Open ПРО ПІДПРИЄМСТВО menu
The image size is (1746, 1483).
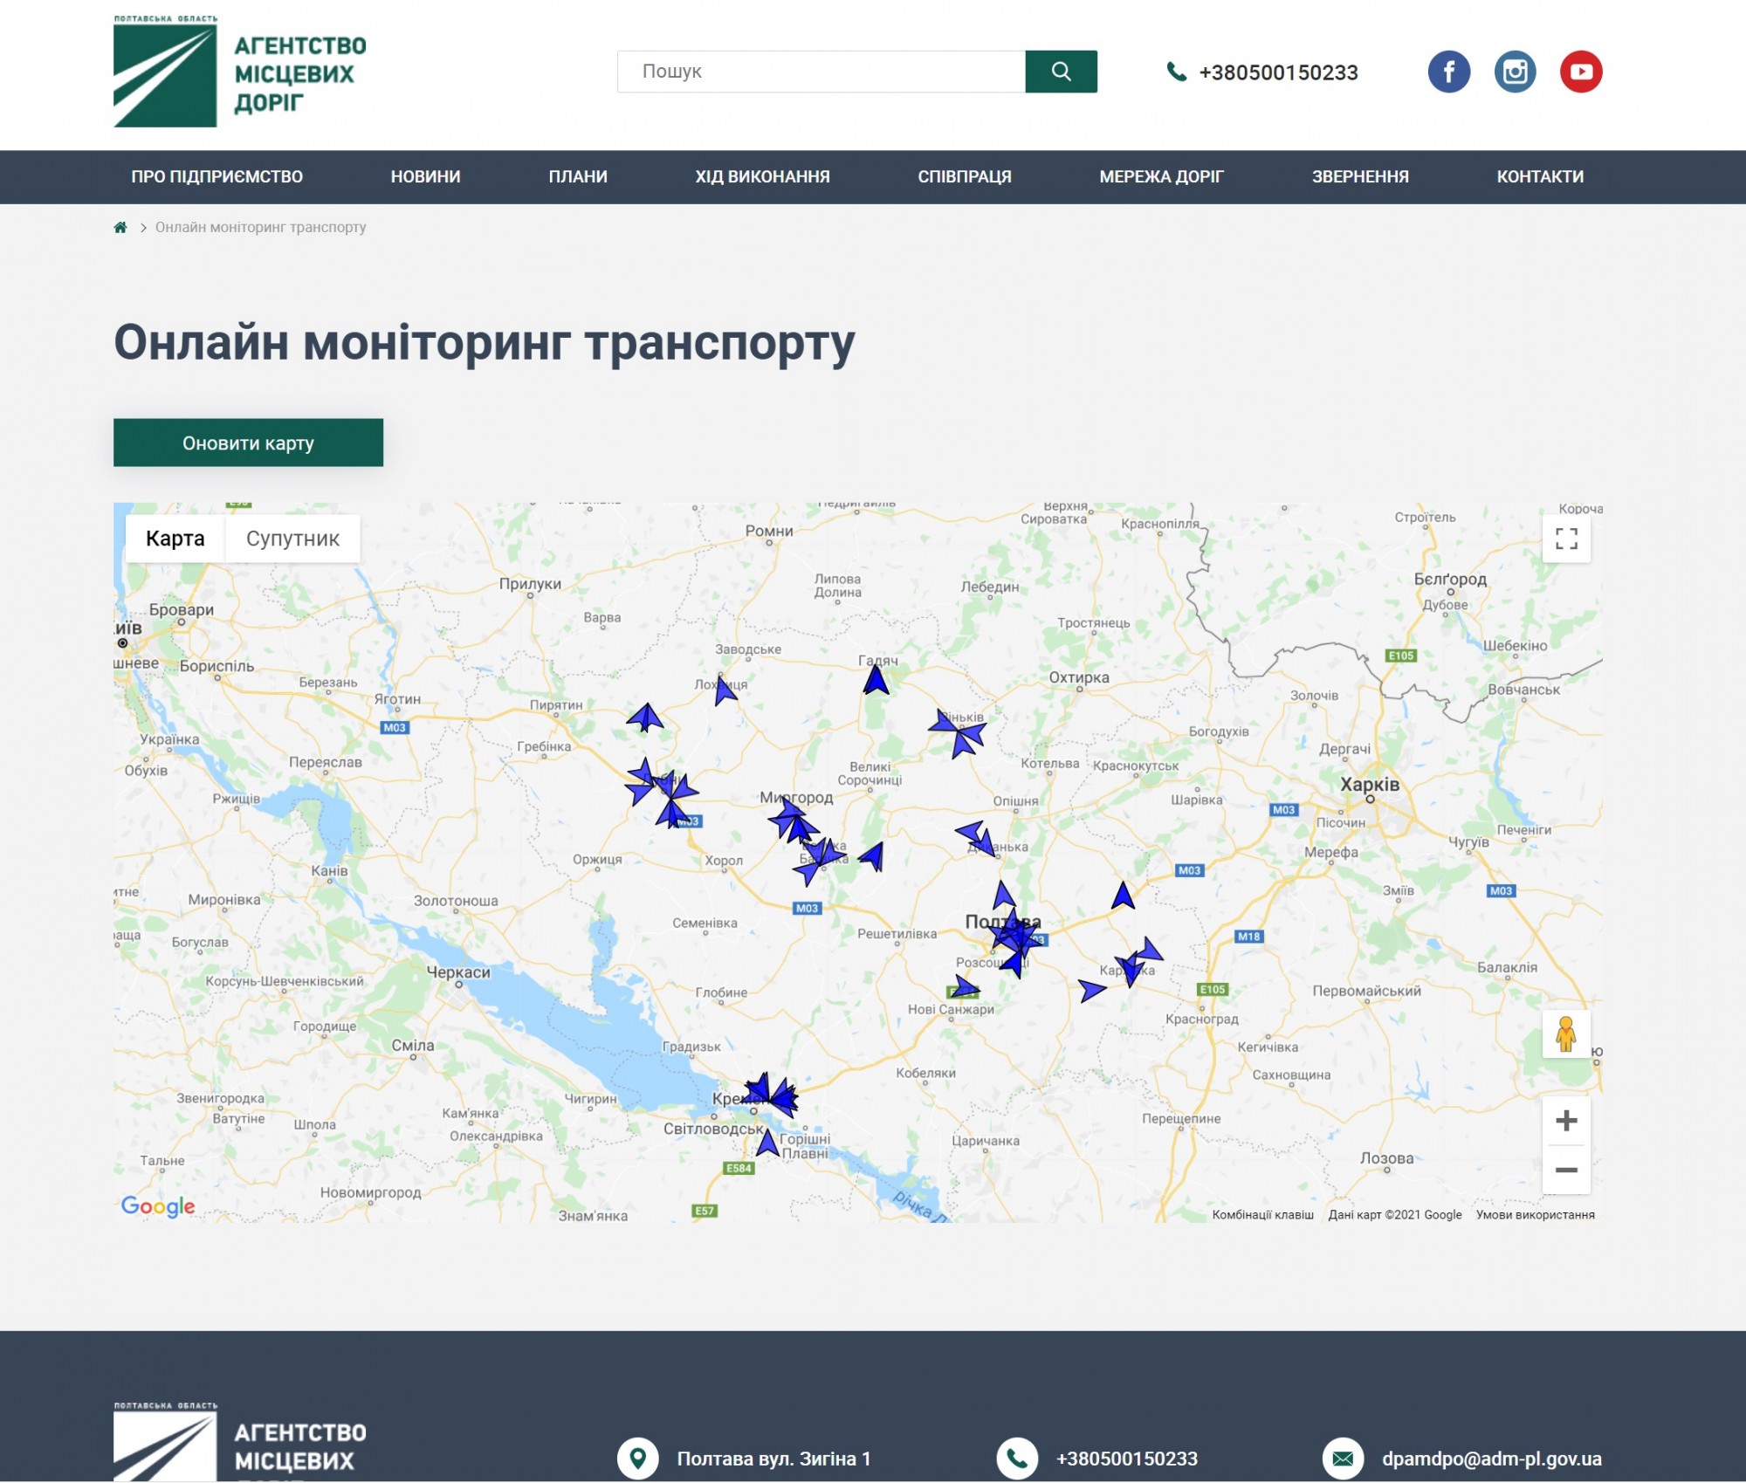(217, 177)
